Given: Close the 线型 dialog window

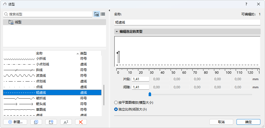Looking at the screenshot, I should coord(258,4).
